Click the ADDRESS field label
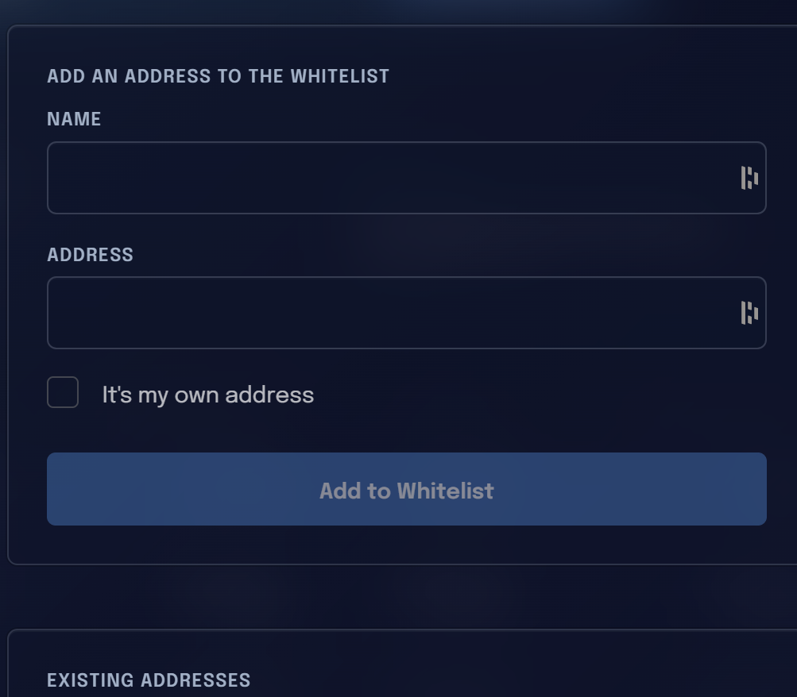Screen dimensions: 797x697 point(90,254)
